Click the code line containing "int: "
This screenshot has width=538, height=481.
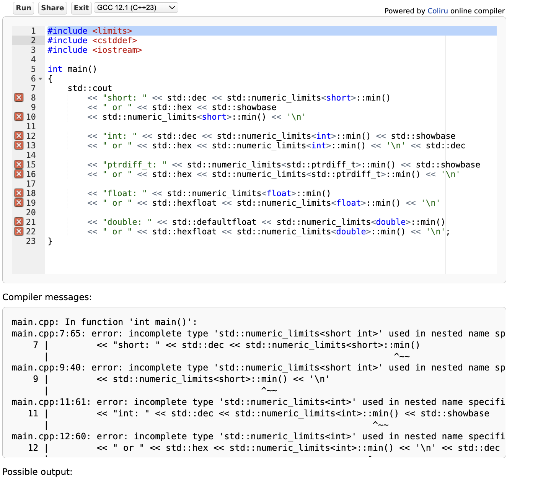271,136
